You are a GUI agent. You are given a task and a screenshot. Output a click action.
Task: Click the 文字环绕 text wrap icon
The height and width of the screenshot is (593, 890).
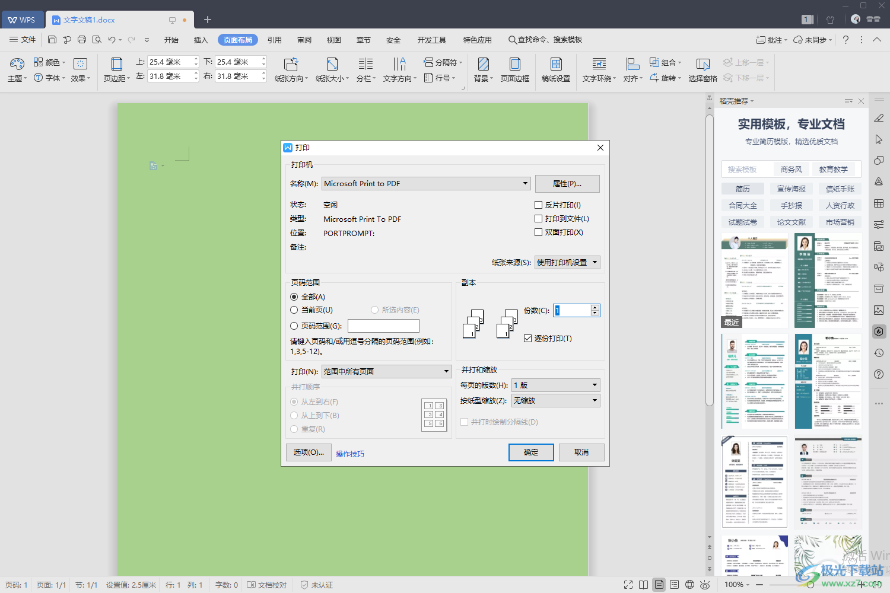[x=599, y=64]
